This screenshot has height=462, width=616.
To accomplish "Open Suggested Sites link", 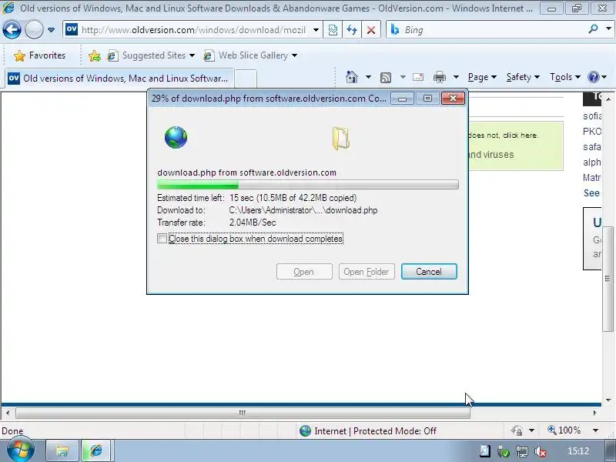I will click(x=151, y=55).
